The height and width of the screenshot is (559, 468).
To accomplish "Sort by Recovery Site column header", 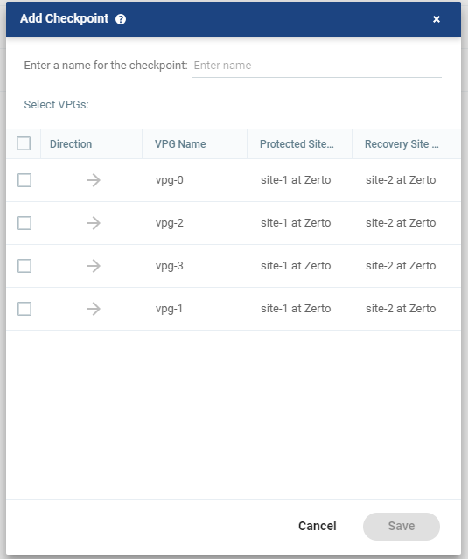I will [402, 144].
